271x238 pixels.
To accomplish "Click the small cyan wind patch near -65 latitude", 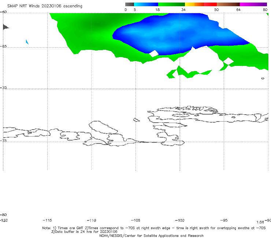I will pos(27,42).
